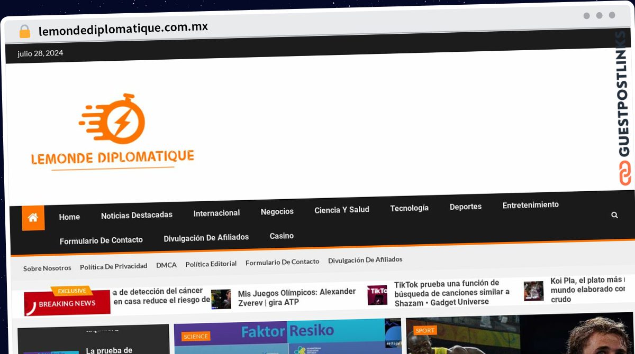635x354 pixels.
Task: Click the Lemonde Diplomatique stopwatch logo
Action: (x=112, y=132)
